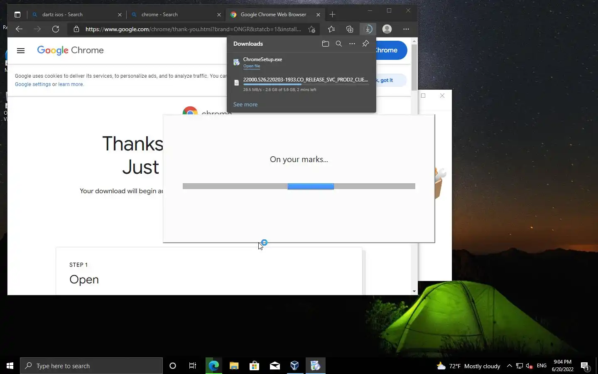This screenshot has height=374, width=598.
Task: Open the notification center icon
Action: (585, 366)
